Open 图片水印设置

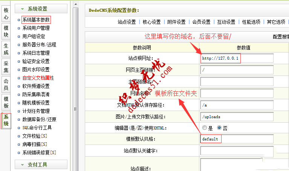(36, 69)
